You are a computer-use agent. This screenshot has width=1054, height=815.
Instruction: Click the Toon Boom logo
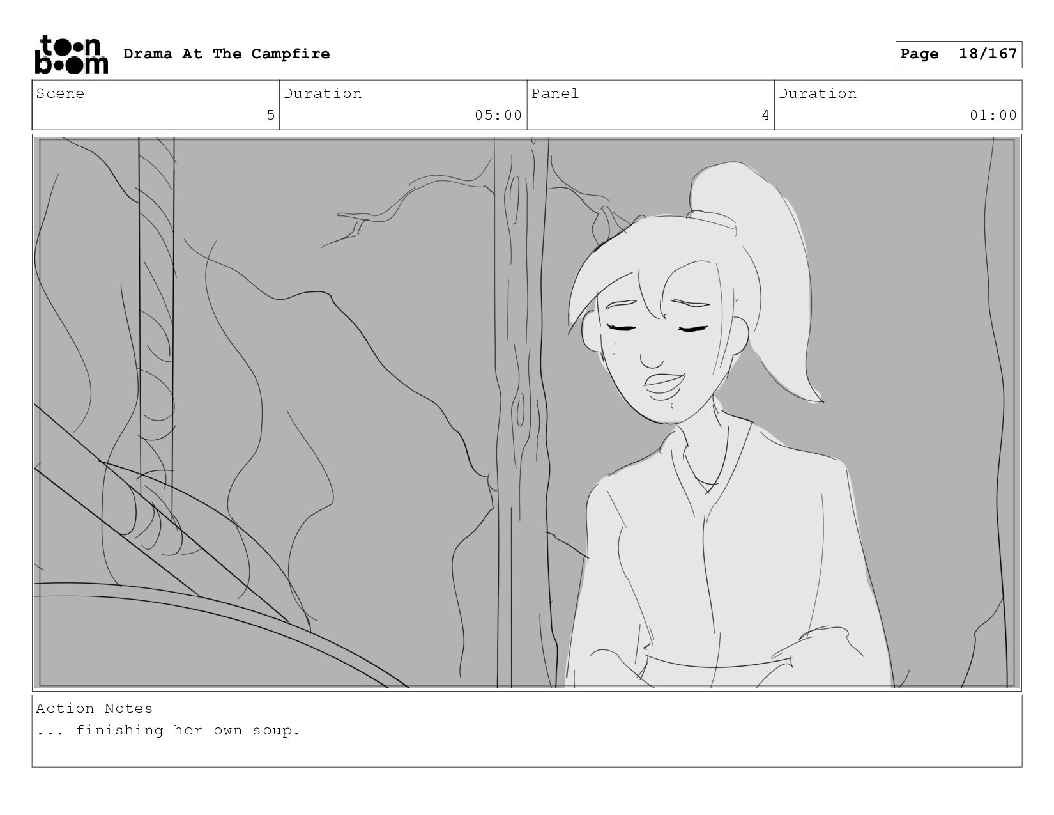click(x=71, y=54)
